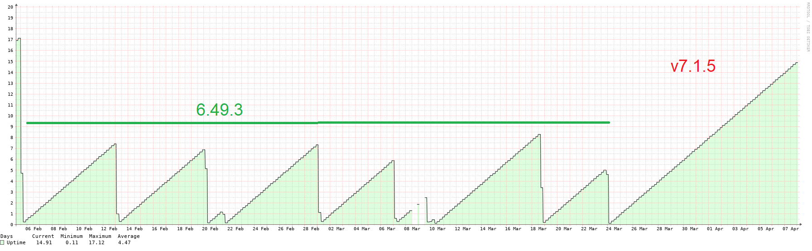Screen dimensions: 812x251
Task: Click the 07 Apr date label
Action: 791,229
